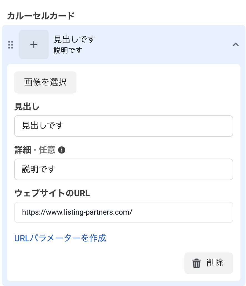Click into the ウェブサイトのURL input field
The height and width of the screenshot is (286, 246).
click(123, 212)
